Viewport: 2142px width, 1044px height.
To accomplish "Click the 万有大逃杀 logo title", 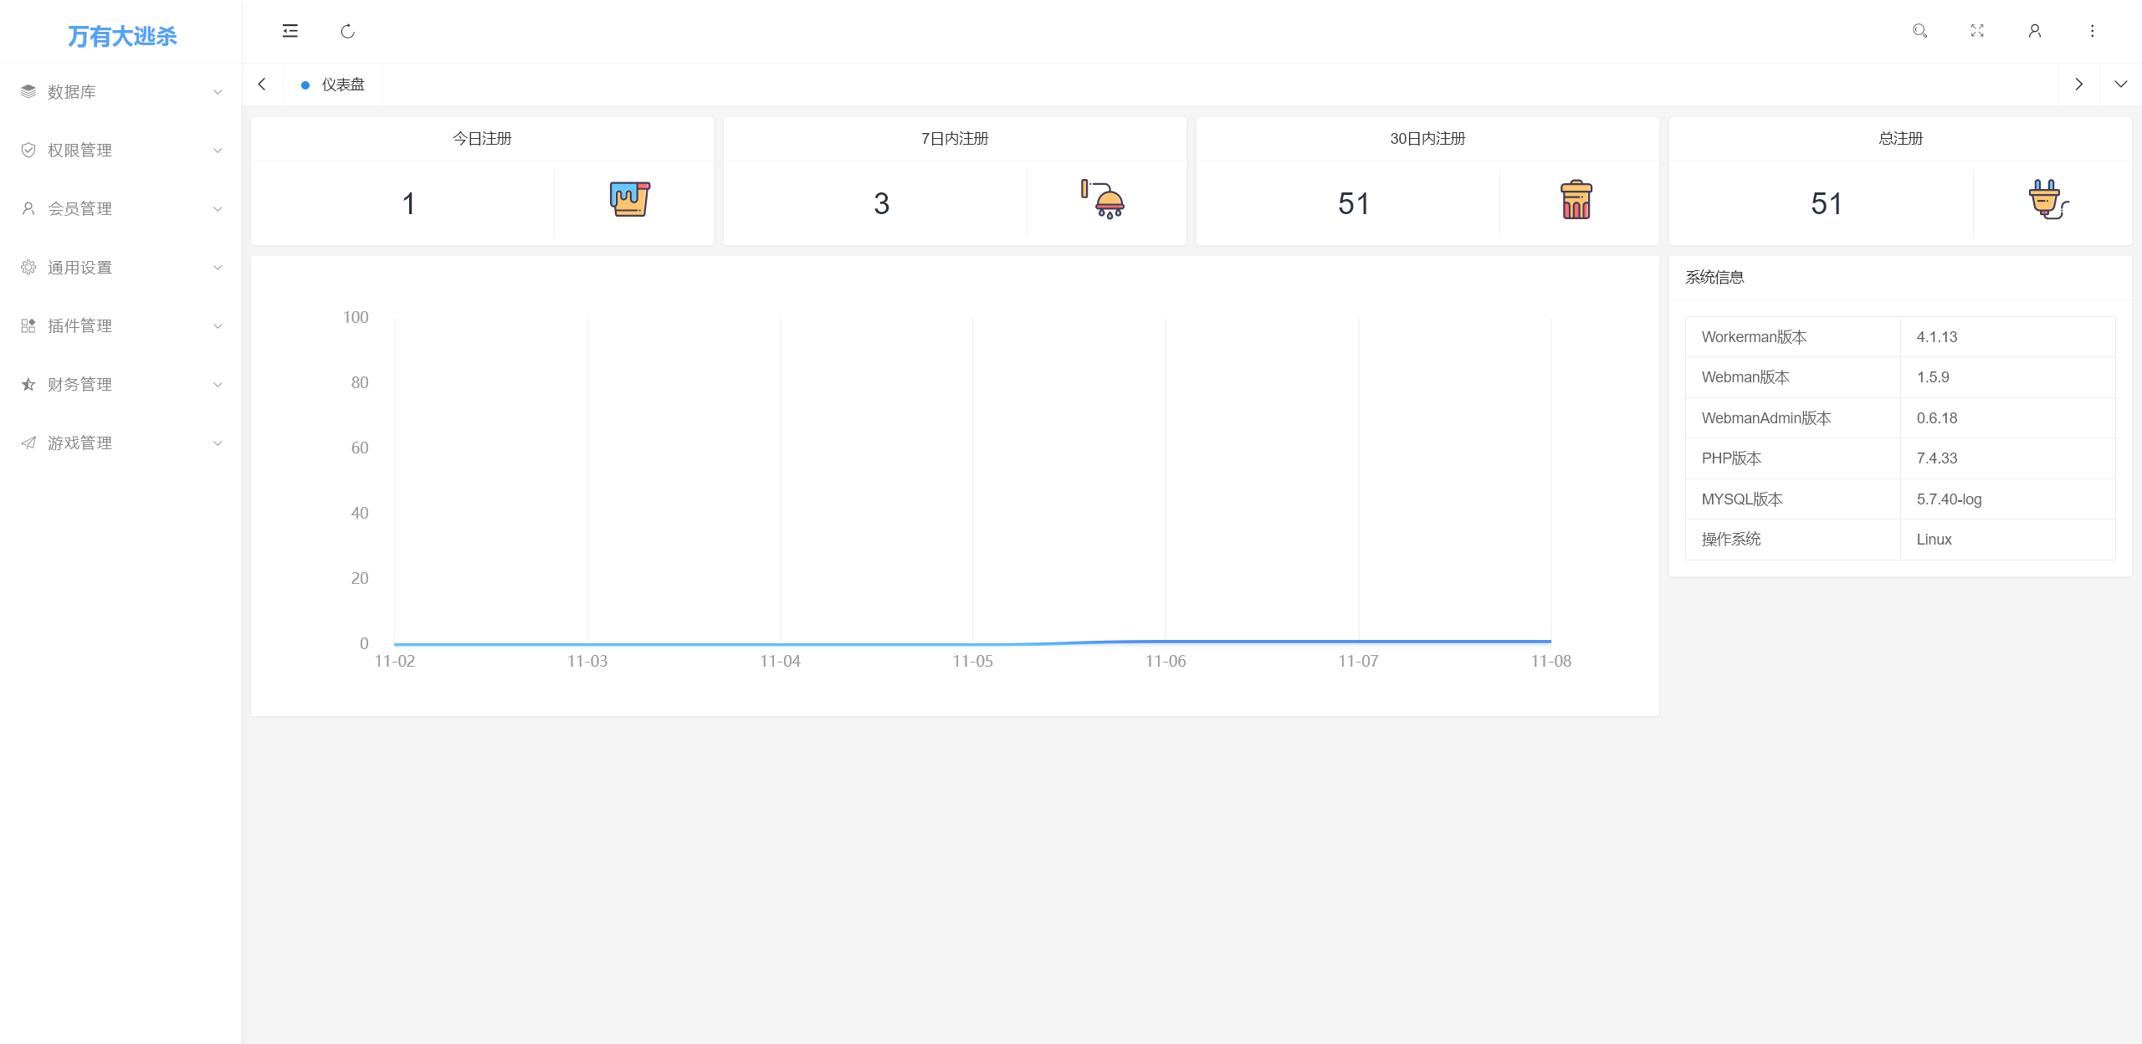I will [x=122, y=36].
